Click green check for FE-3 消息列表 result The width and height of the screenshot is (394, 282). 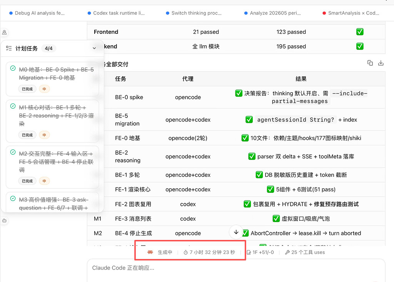tap(276, 219)
